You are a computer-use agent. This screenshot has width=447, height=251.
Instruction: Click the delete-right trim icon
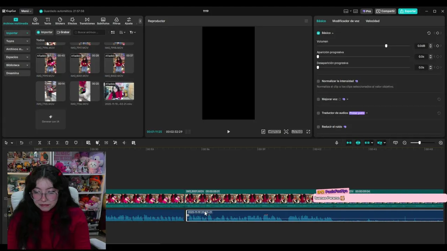click(x=58, y=143)
